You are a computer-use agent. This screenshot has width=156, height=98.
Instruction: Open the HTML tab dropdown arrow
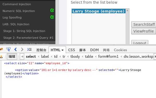(63, 50)
